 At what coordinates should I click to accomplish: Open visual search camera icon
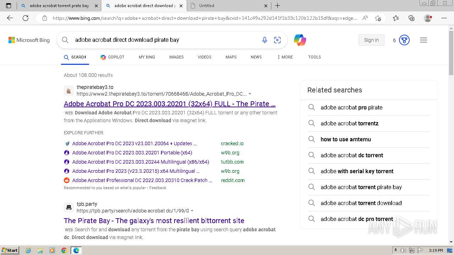(277, 40)
